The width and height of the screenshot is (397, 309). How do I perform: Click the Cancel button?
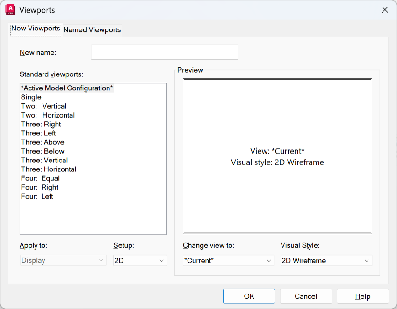point(306,296)
